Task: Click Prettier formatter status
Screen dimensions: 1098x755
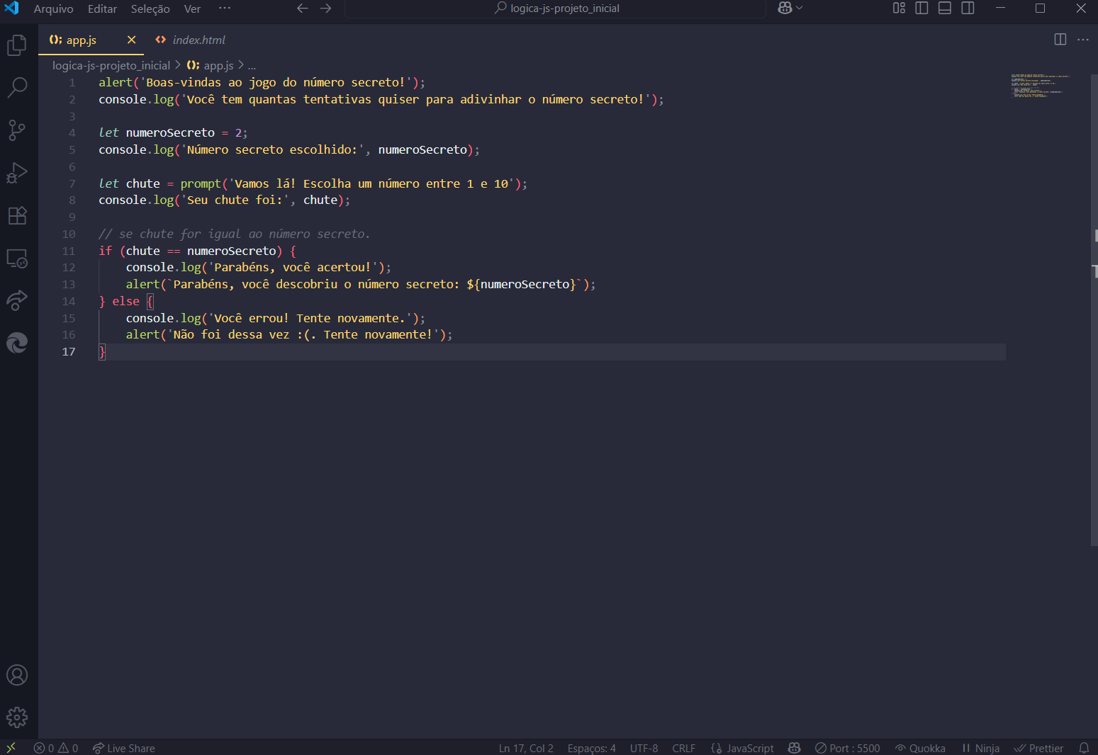Action: (x=1038, y=748)
